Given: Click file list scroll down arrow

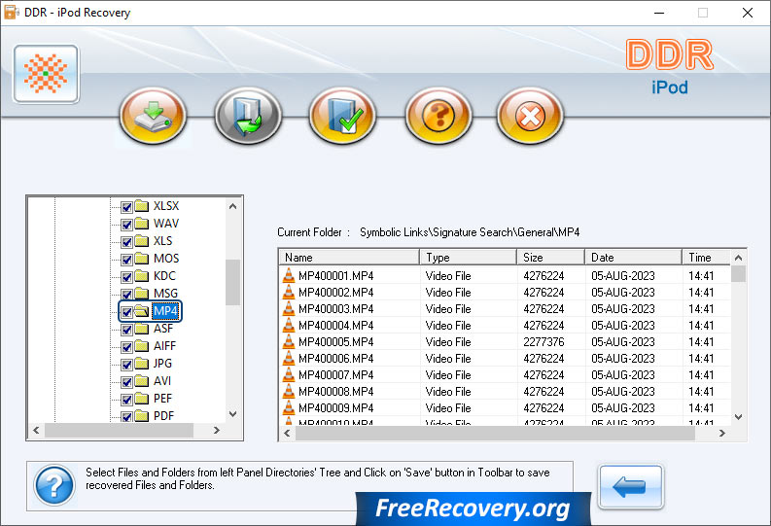Looking at the screenshot, I should point(738,417).
